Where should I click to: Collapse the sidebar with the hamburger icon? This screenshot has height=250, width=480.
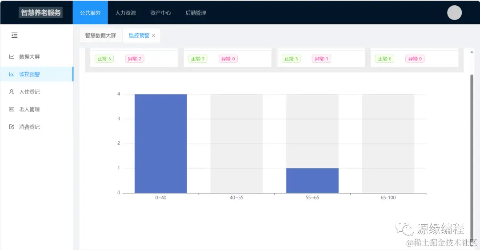tap(14, 35)
